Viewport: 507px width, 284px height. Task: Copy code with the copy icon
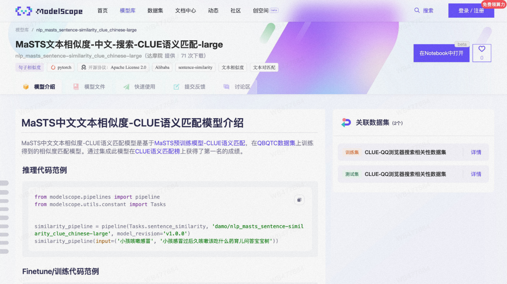click(x=299, y=200)
